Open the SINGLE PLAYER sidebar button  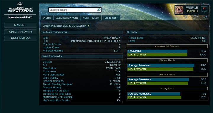coord(20,32)
